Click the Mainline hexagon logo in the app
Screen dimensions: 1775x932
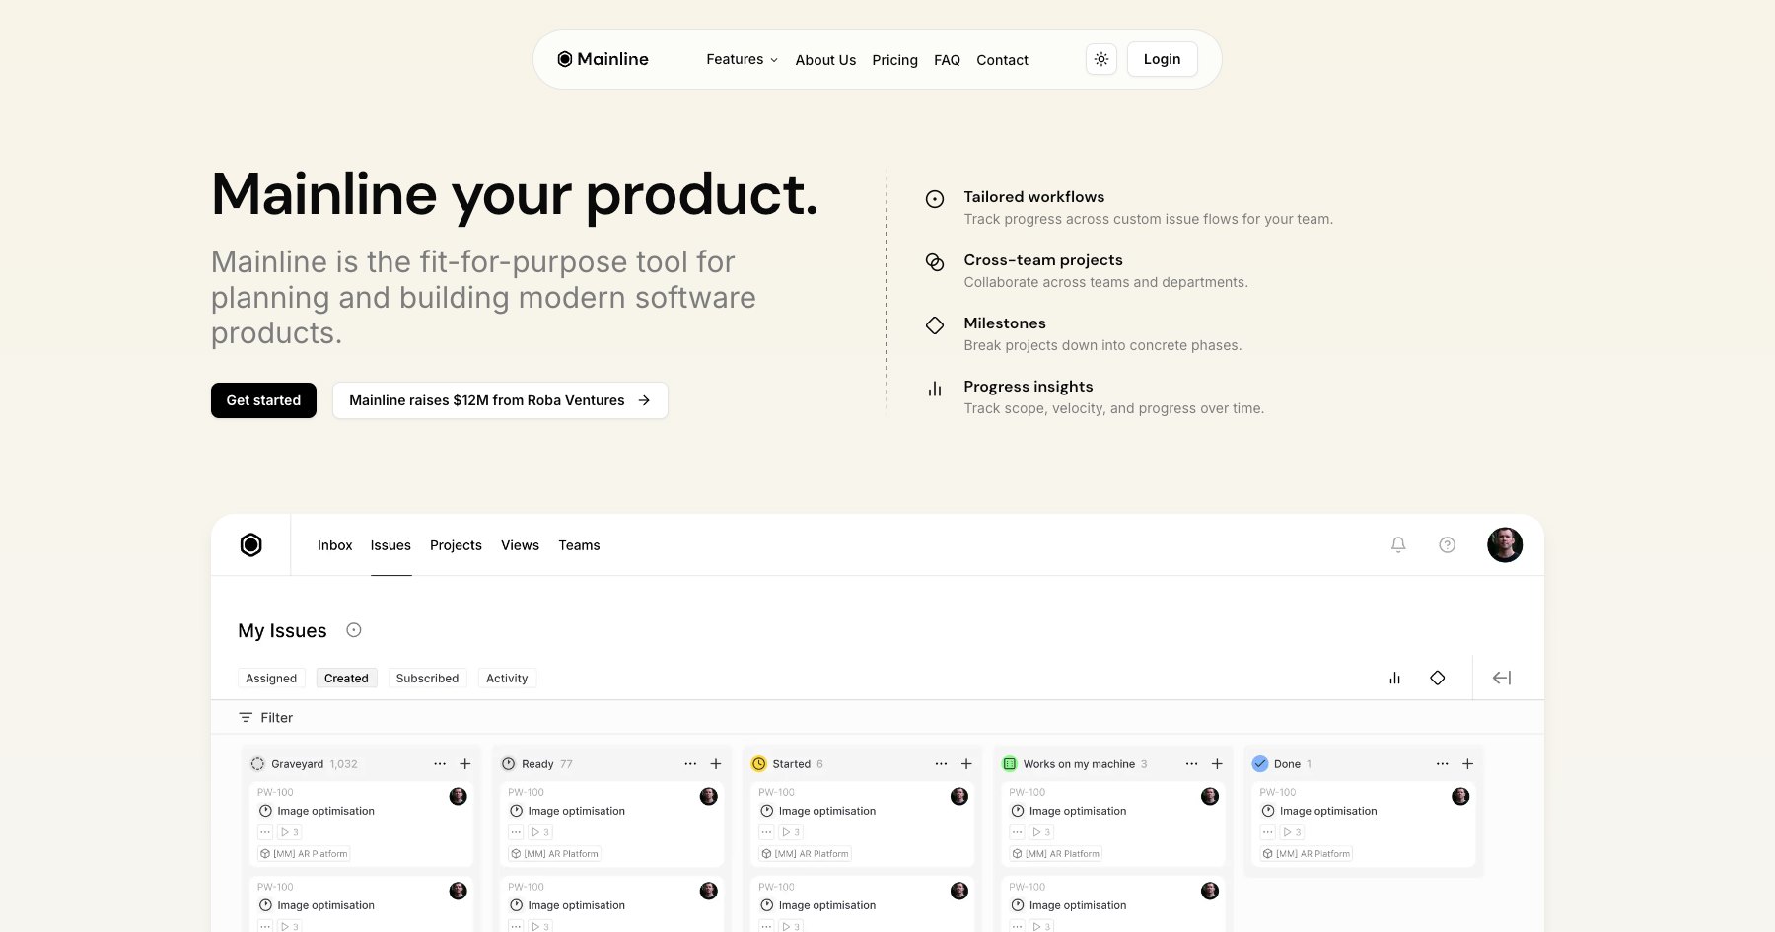click(251, 544)
